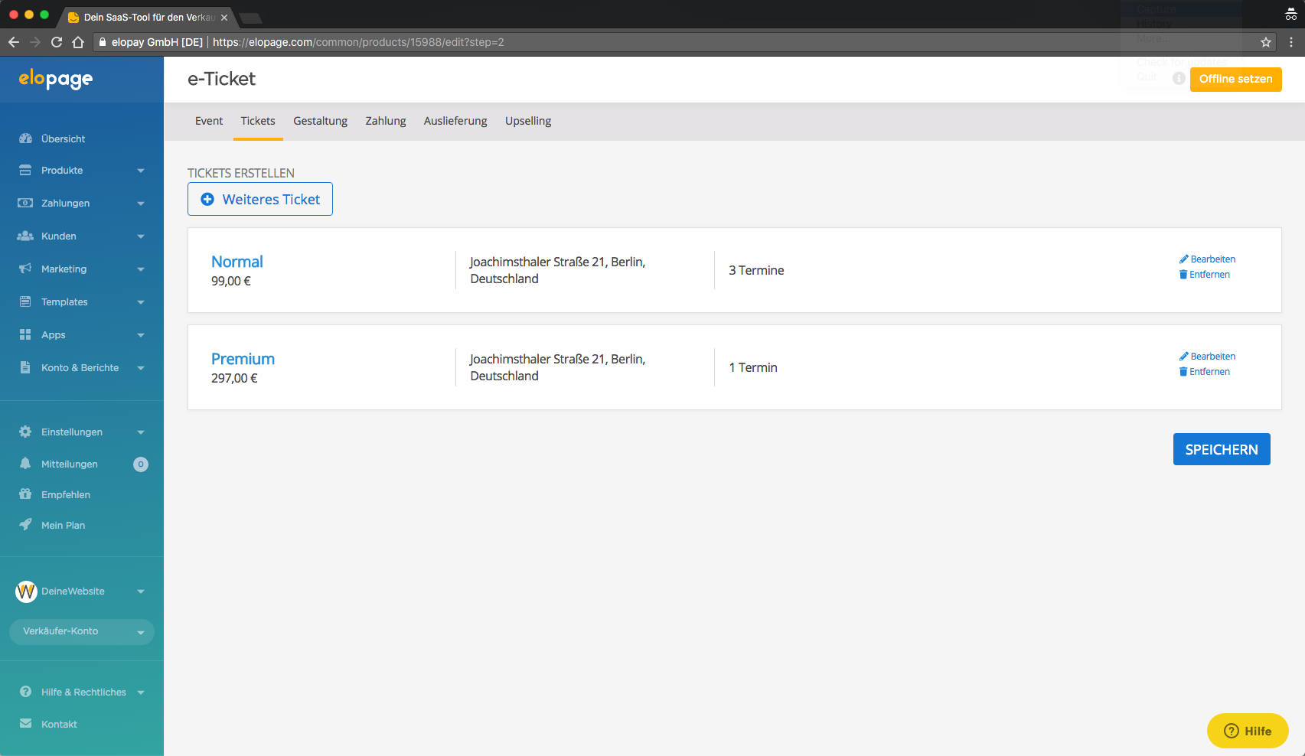
Task: Click the Mitteilungen bell icon
Action: pos(25,464)
